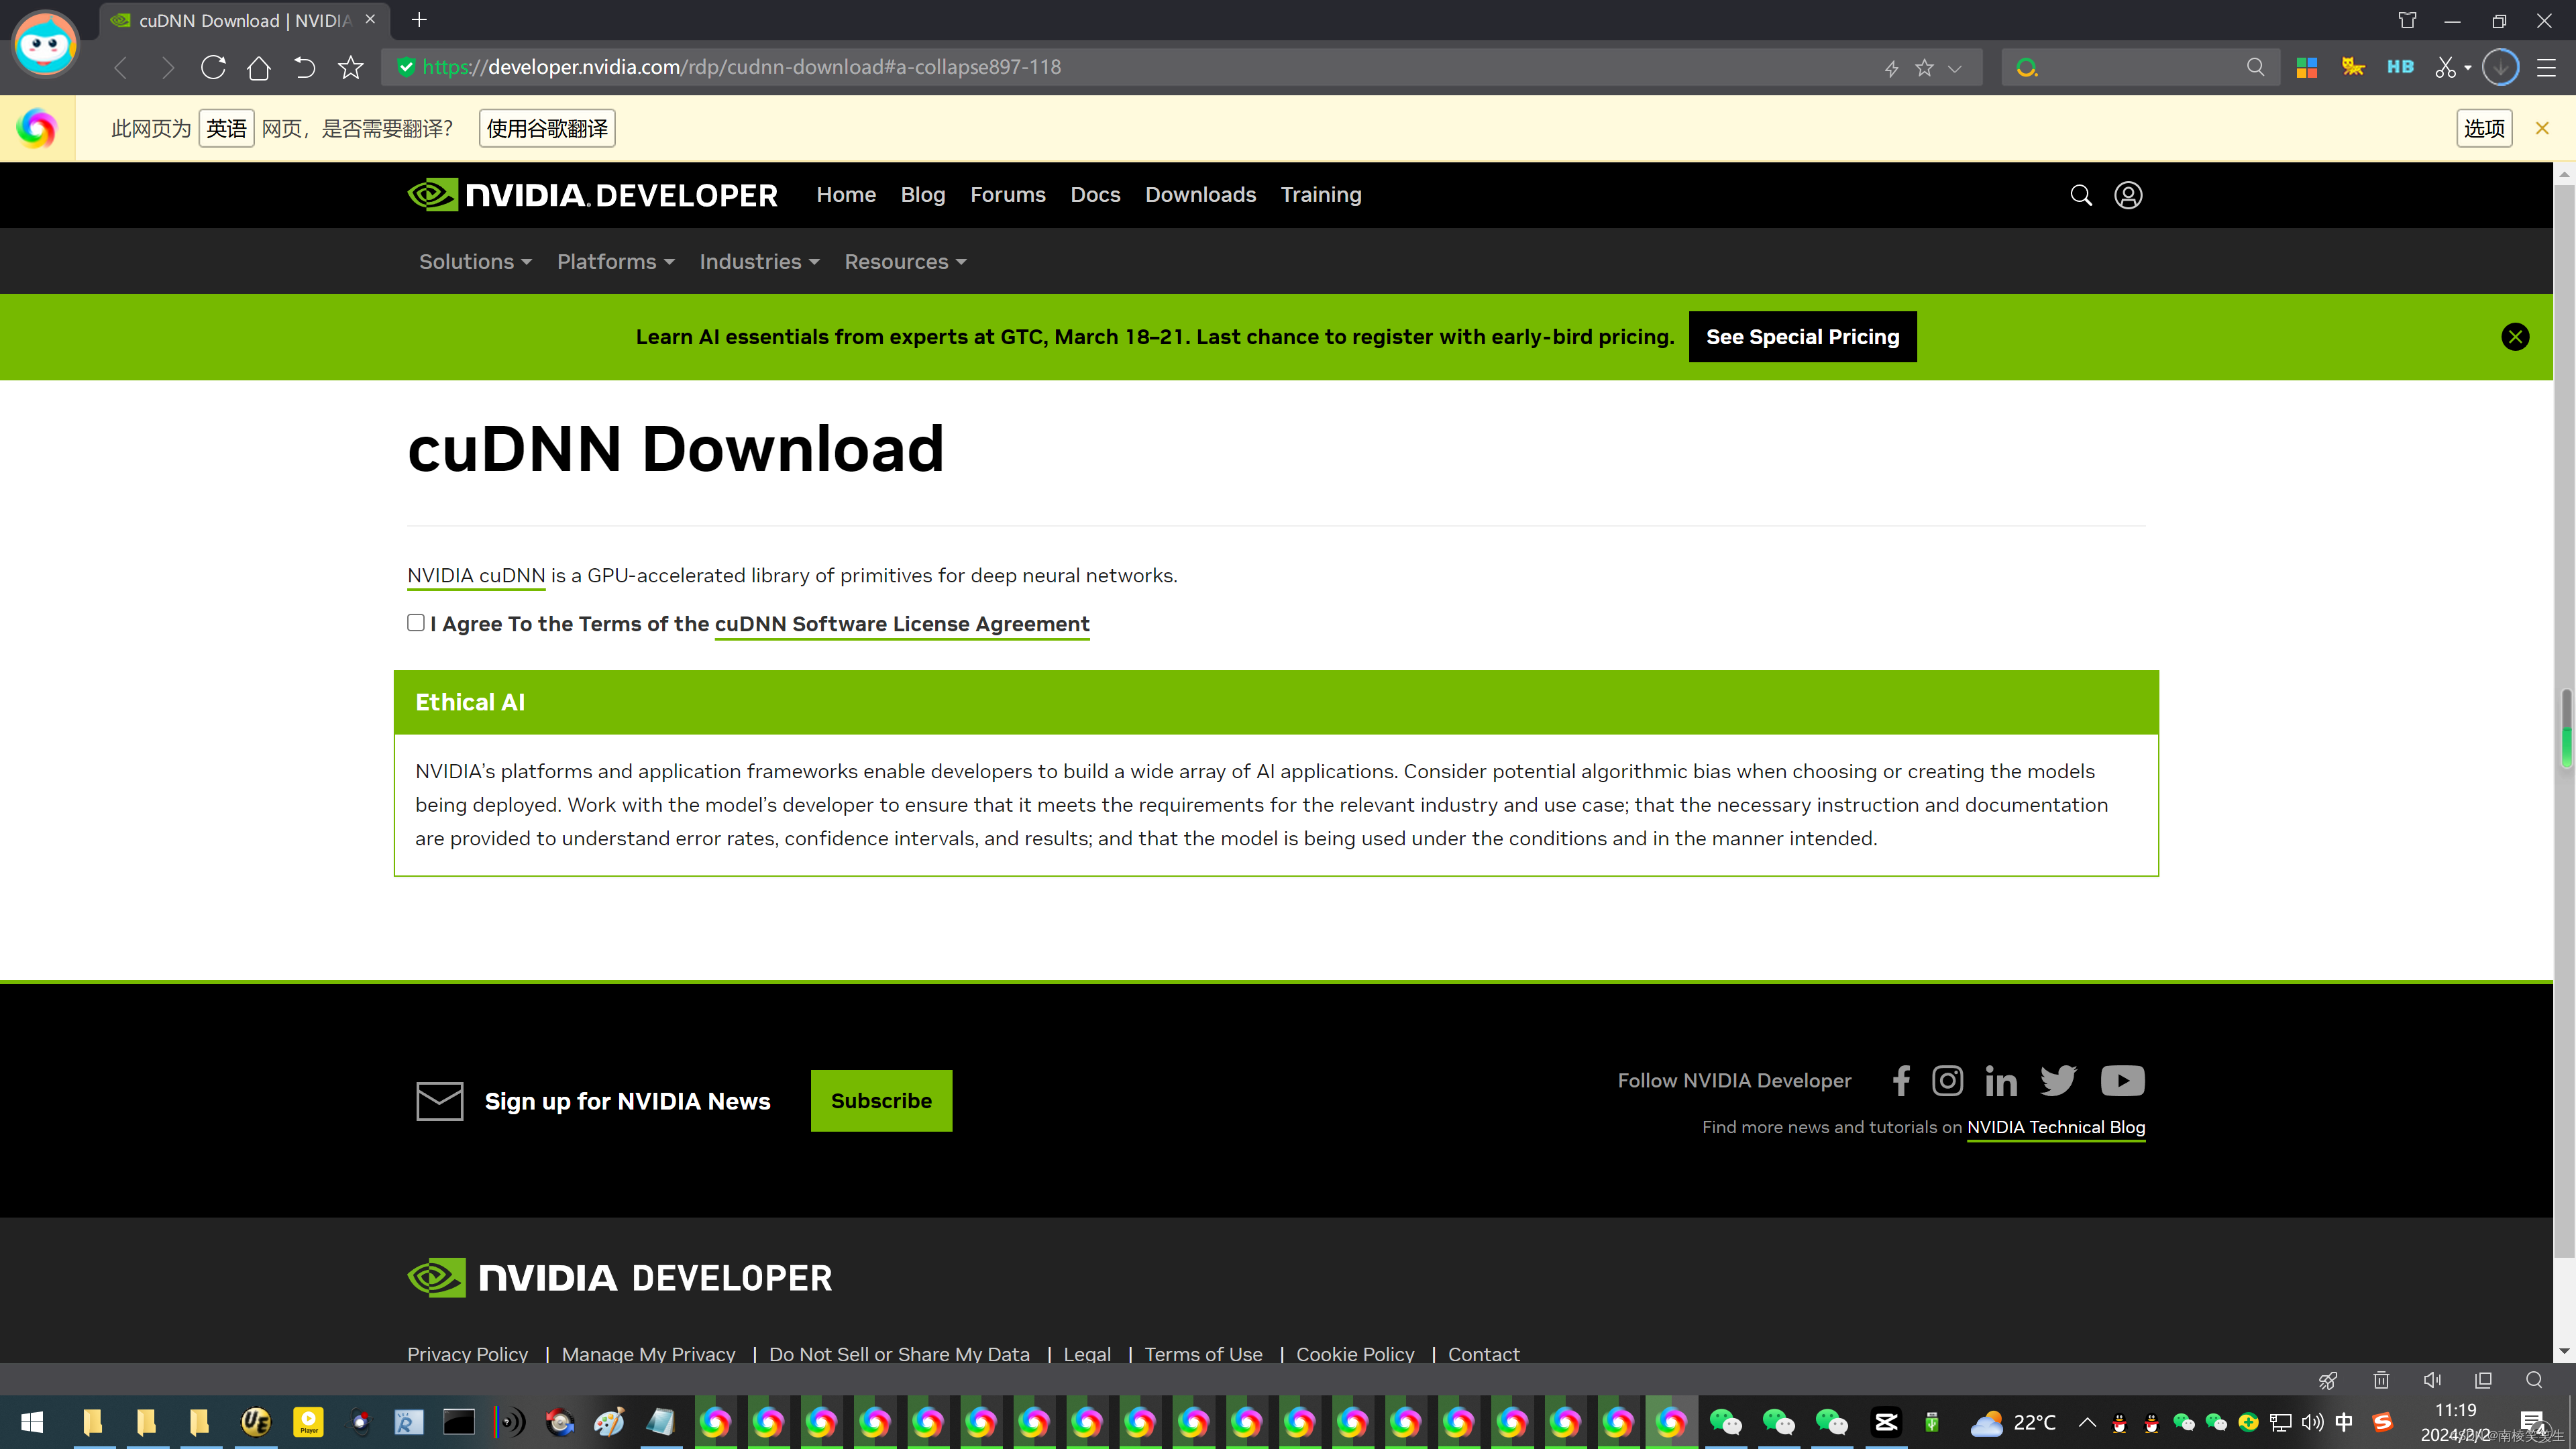This screenshot has width=2576, height=1449.
Task: Click the Facebook follow icon
Action: point(1901,1080)
